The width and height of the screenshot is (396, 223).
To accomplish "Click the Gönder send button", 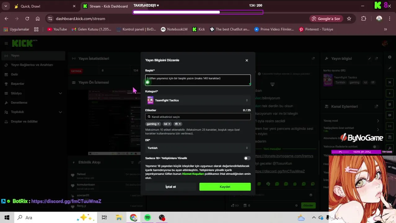I will [x=308, y=205].
